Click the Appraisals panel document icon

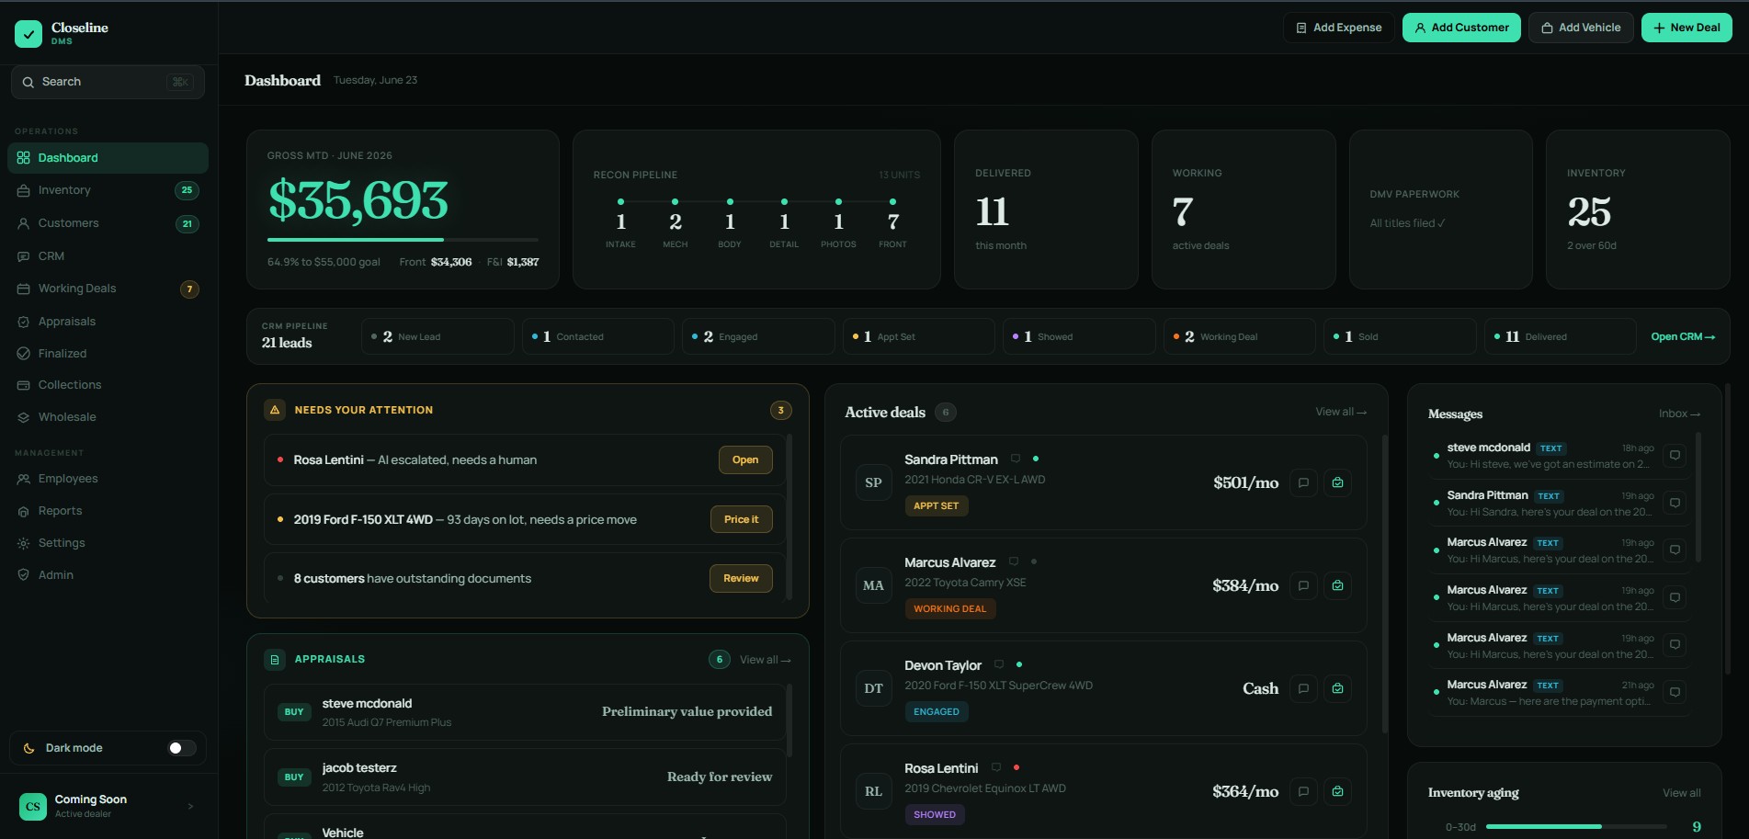pos(275,660)
